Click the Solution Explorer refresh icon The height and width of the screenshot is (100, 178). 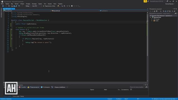coord(166,11)
